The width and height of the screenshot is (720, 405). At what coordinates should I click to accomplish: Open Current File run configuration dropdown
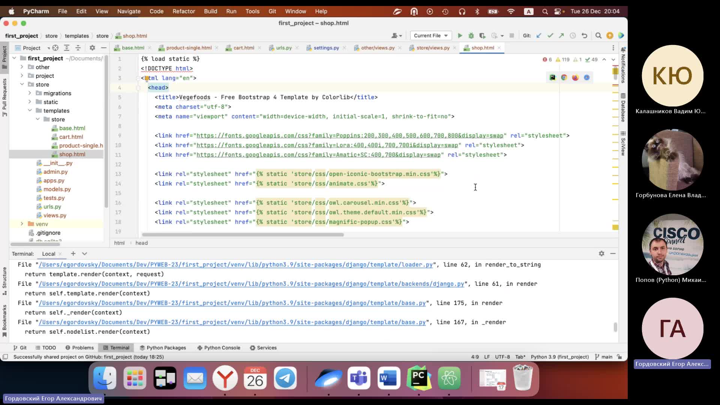pyautogui.click(x=430, y=36)
